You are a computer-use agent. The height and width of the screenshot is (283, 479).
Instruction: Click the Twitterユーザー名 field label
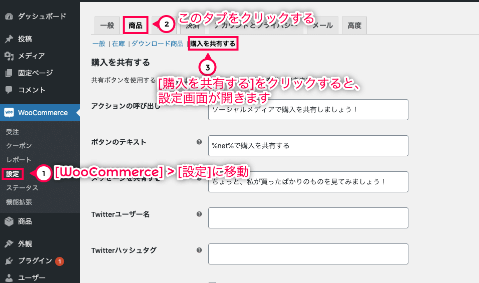(x=121, y=214)
